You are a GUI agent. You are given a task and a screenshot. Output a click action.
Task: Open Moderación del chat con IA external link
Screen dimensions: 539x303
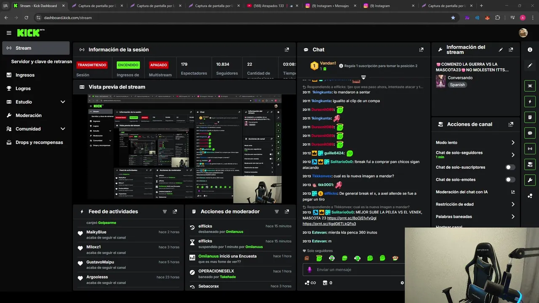click(513, 192)
